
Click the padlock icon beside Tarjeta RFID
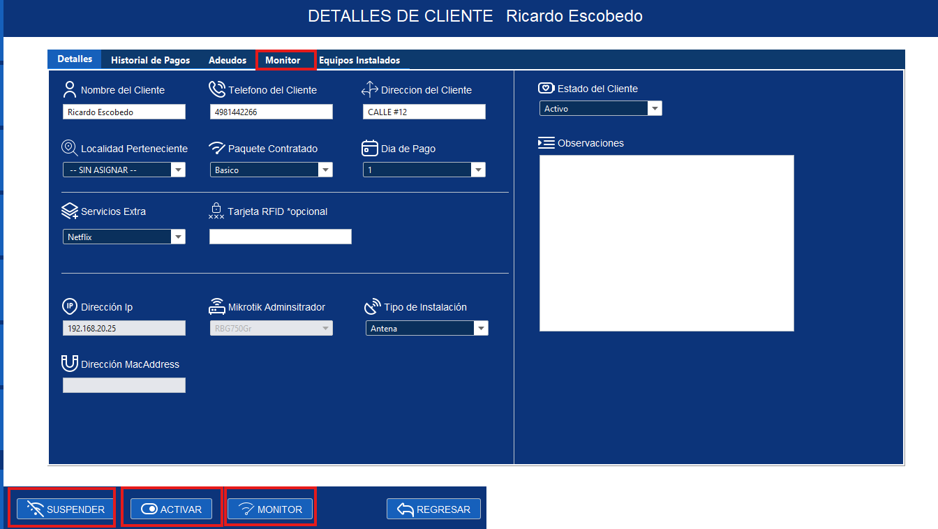(216, 209)
